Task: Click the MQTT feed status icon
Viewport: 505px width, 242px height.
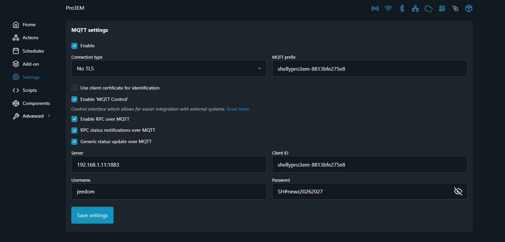Action: [x=442, y=9]
